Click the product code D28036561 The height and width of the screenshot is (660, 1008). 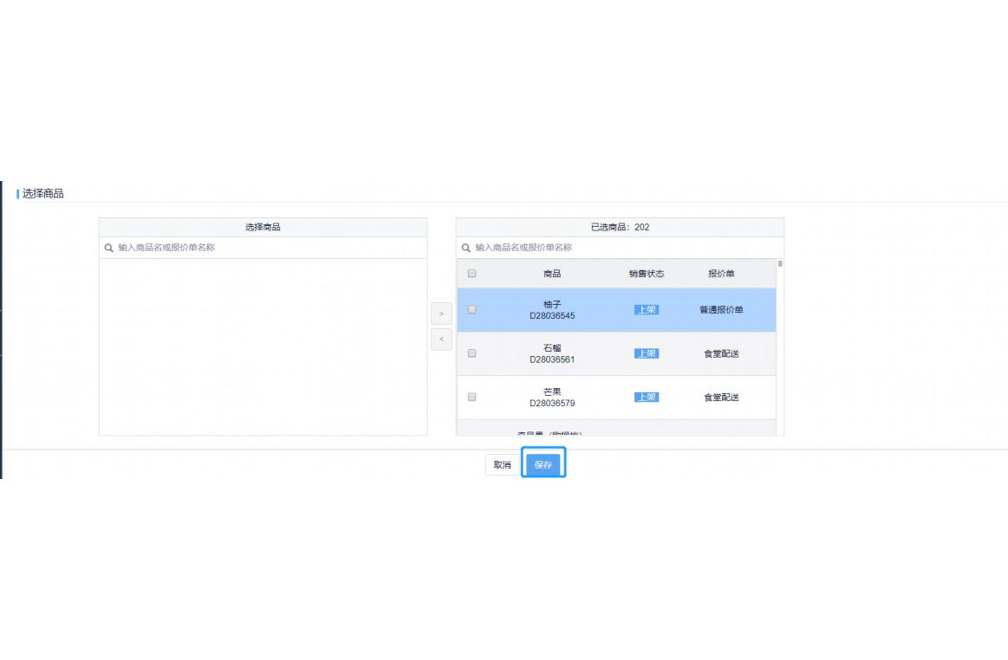coord(552,359)
